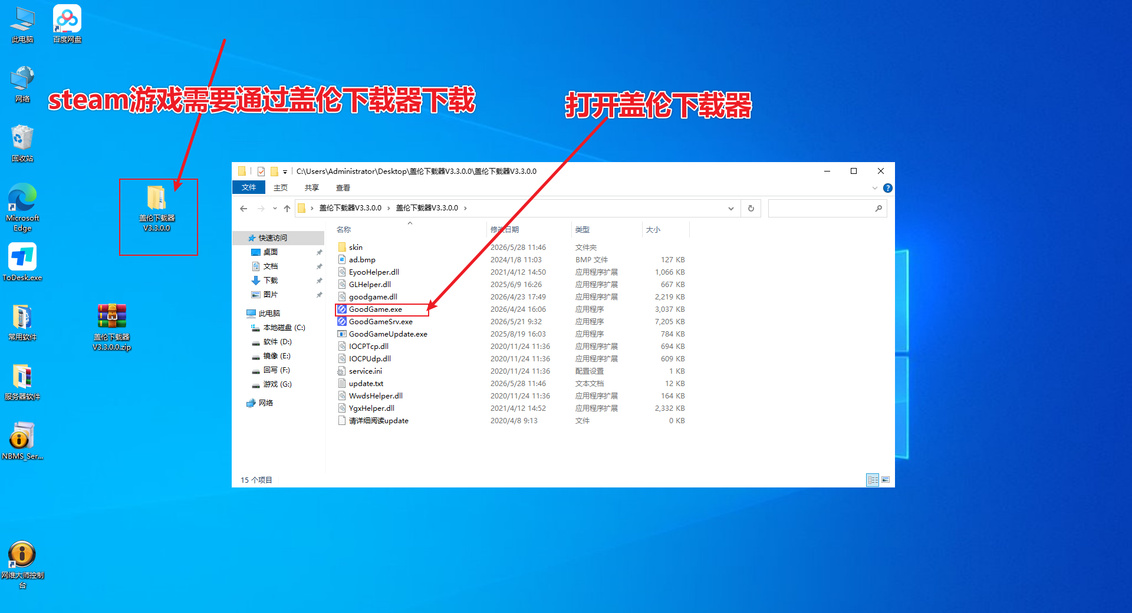This screenshot has width=1132, height=613.
Task: Open the 查看 ribbon tab
Action: 343,187
